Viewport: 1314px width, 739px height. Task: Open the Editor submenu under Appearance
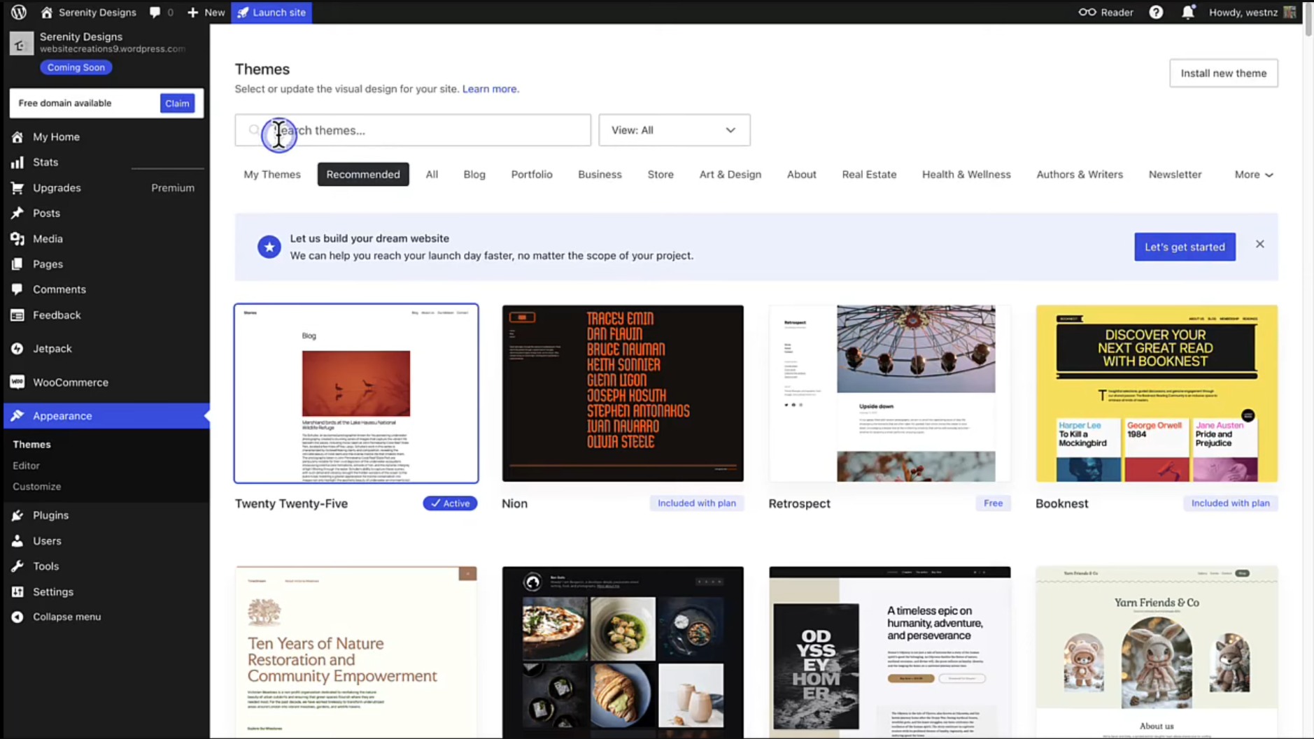point(26,466)
